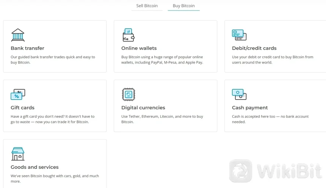Select the Digital currencies heading
The width and height of the screenshot is (326, 188).
143,107
